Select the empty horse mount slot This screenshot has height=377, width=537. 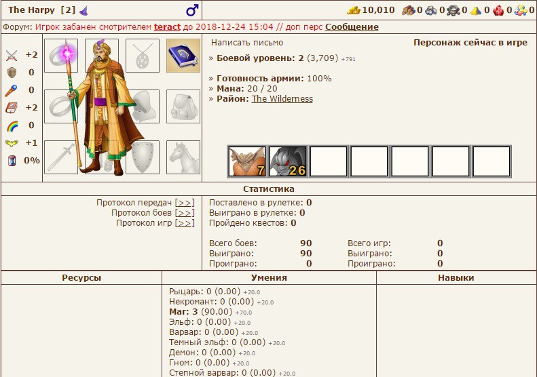183,157
